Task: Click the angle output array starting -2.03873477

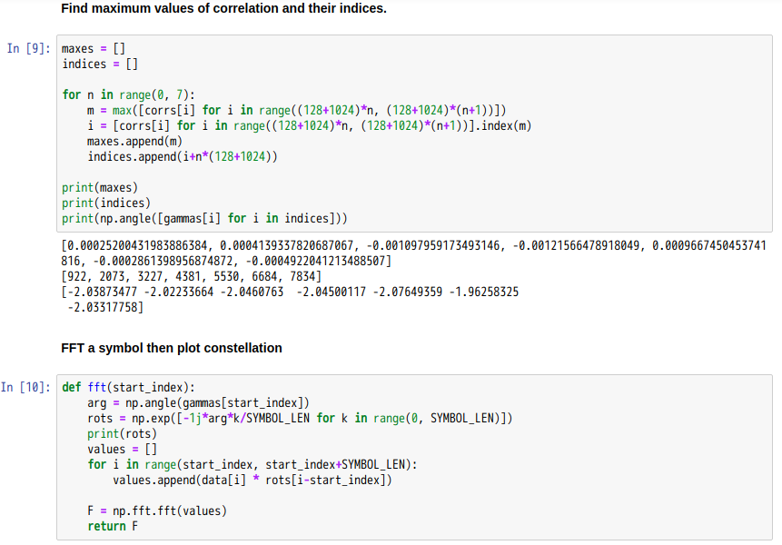Action: pyautogui.click(x=290, y=299)
